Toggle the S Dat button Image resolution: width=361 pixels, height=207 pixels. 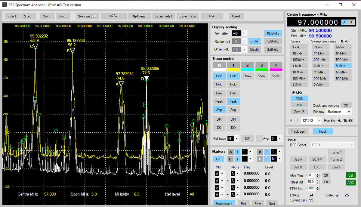(255, 41)
